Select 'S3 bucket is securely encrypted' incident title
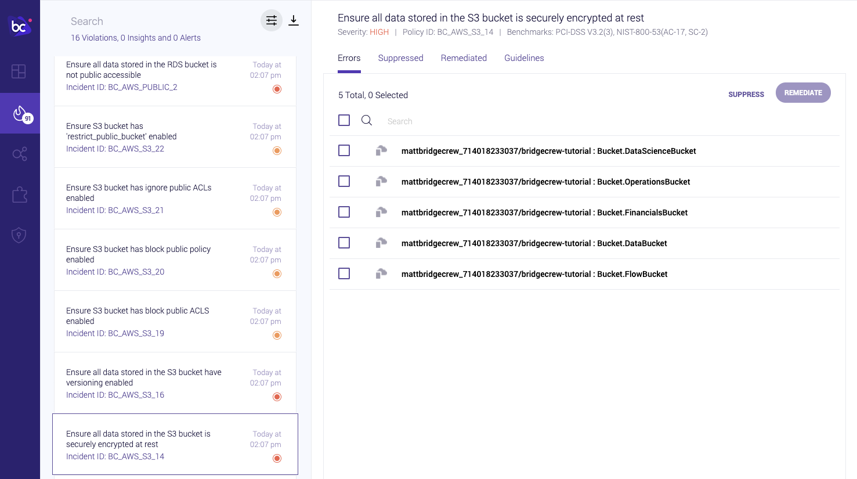 138,439
